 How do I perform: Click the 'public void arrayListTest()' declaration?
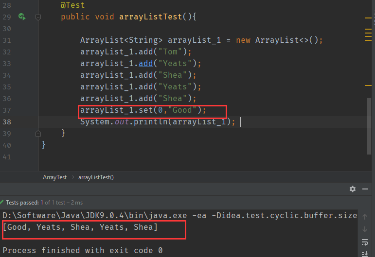point(128,17)
